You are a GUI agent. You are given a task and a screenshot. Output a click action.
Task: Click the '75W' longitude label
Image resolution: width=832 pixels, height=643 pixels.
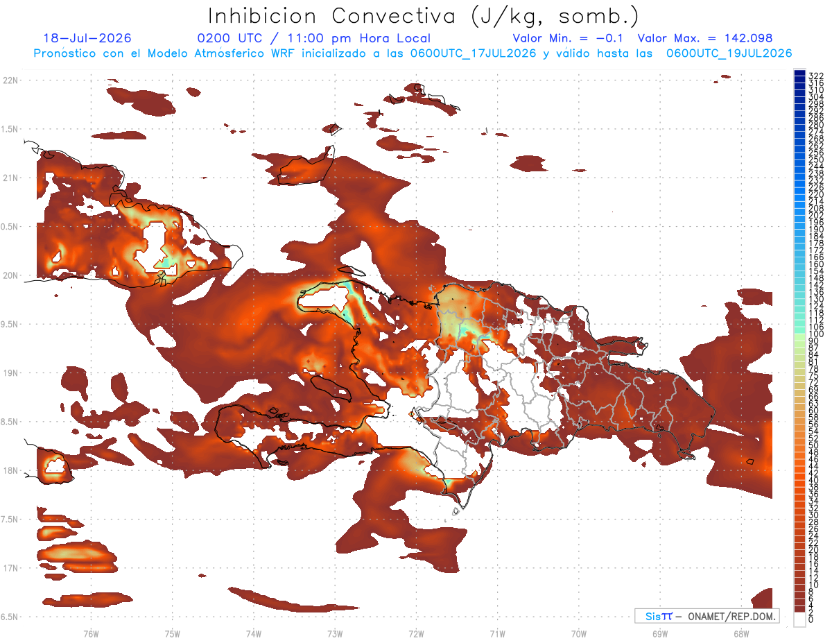[x=173, y=633]
